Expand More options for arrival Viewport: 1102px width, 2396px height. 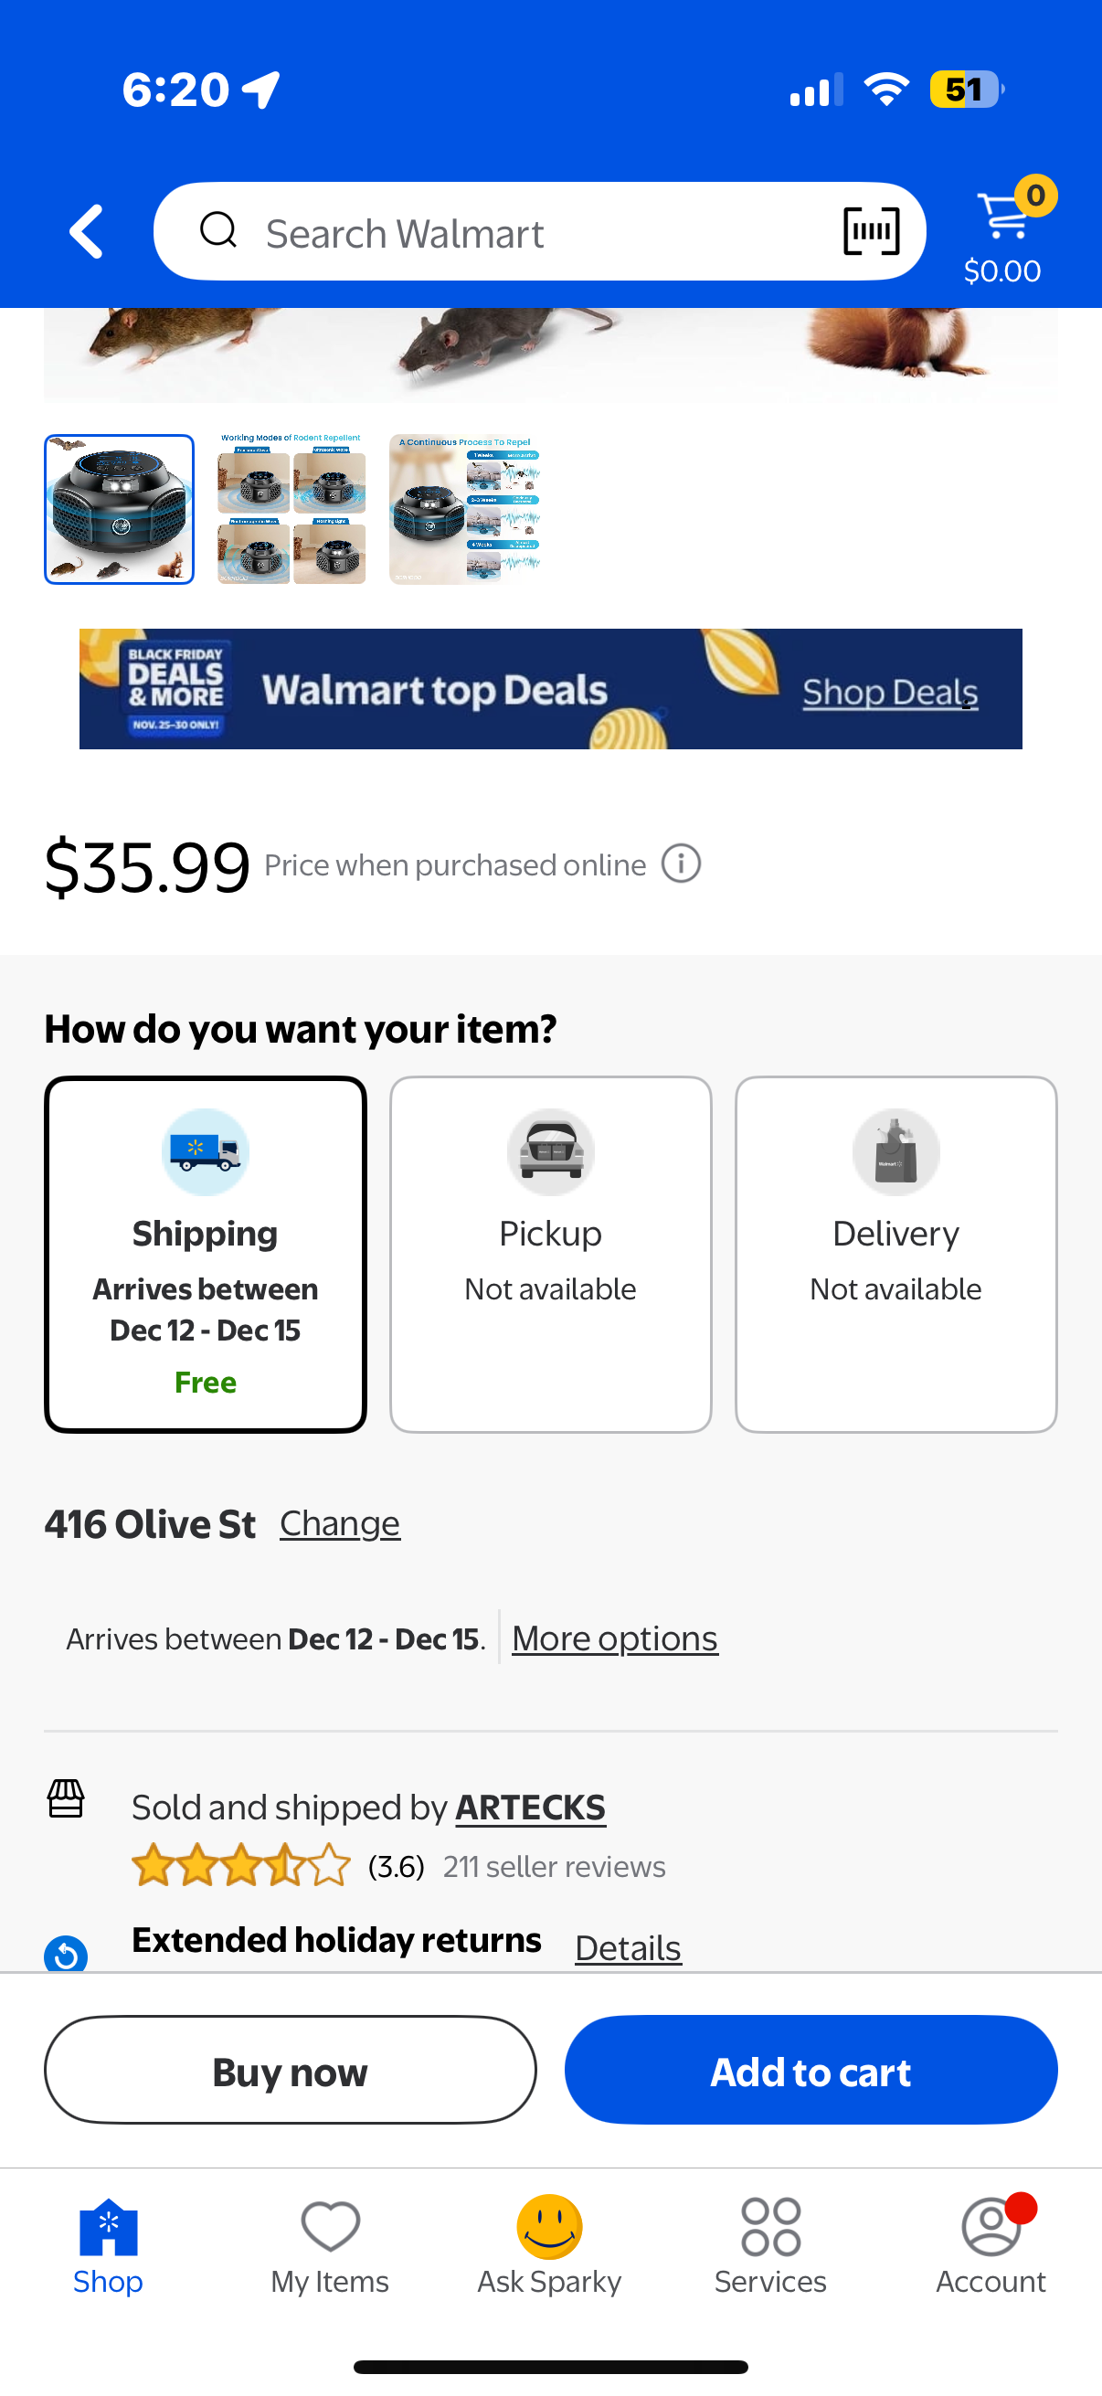615,1638
